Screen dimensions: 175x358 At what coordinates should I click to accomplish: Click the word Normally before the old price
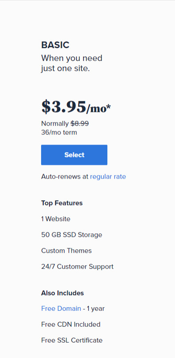[x=55, y=123]
